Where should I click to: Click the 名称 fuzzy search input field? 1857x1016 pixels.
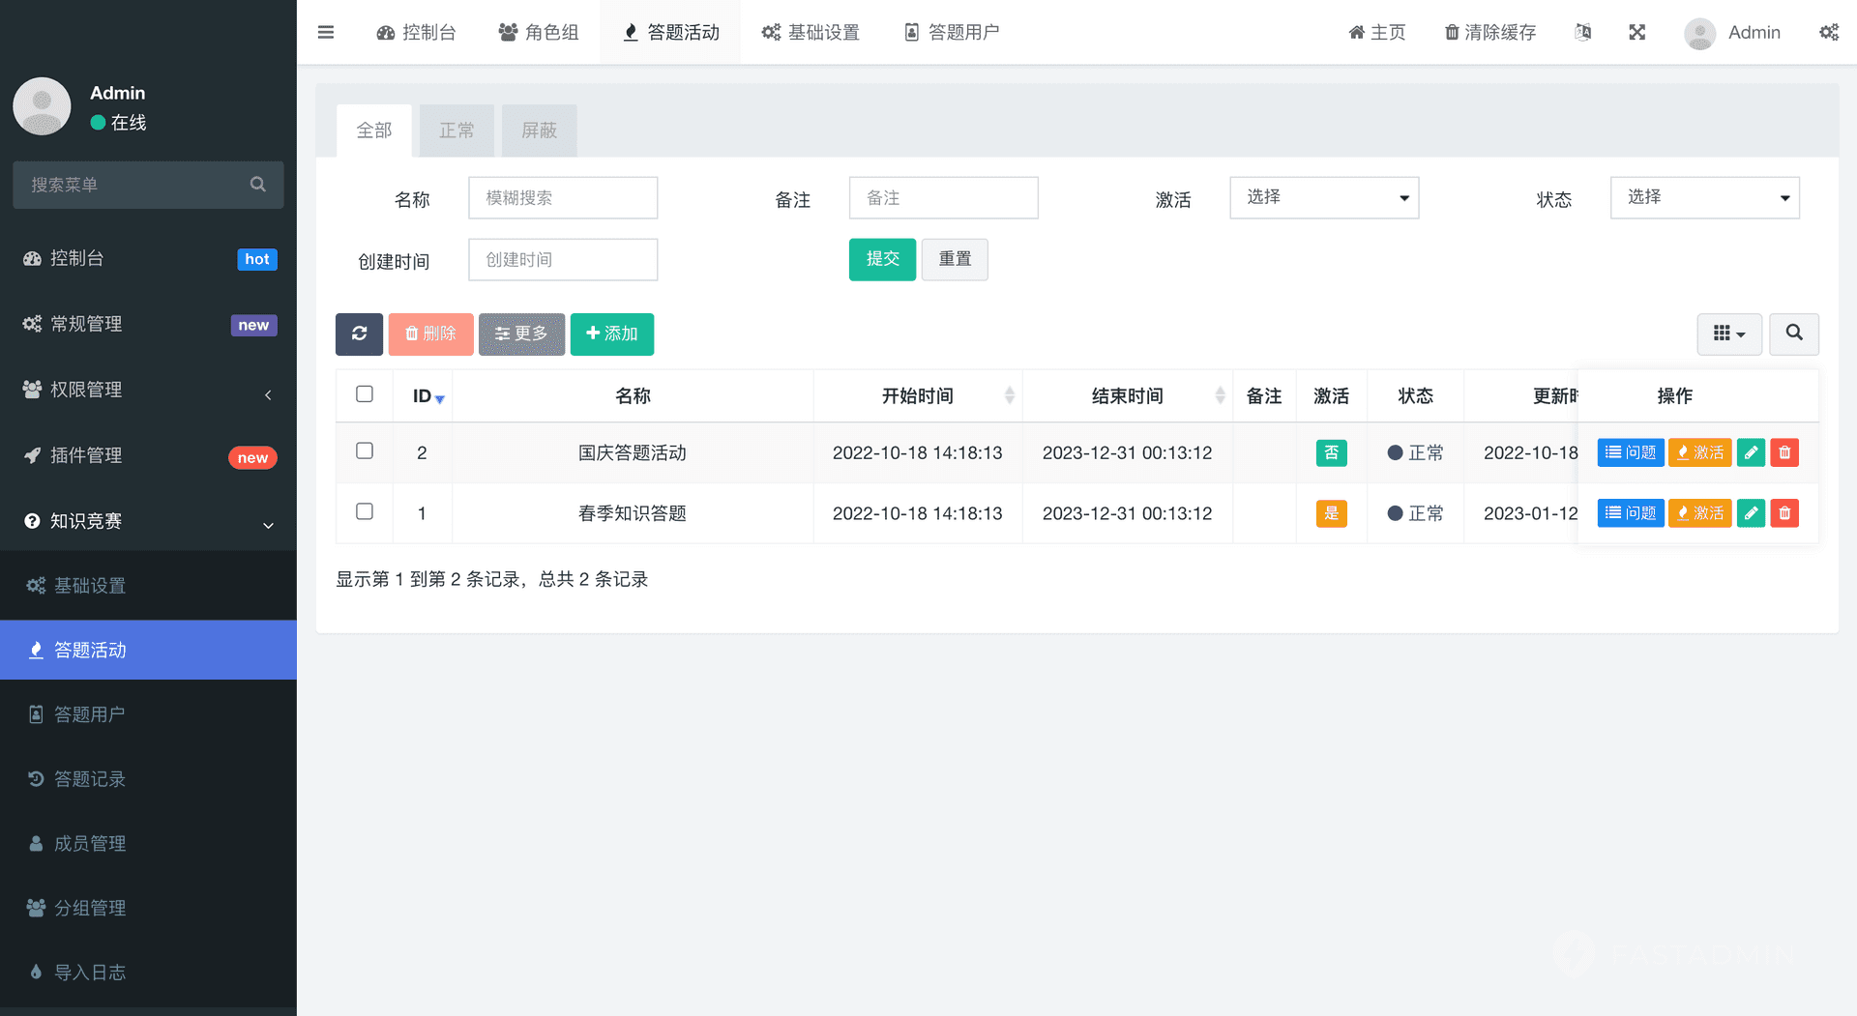[563, 198]
